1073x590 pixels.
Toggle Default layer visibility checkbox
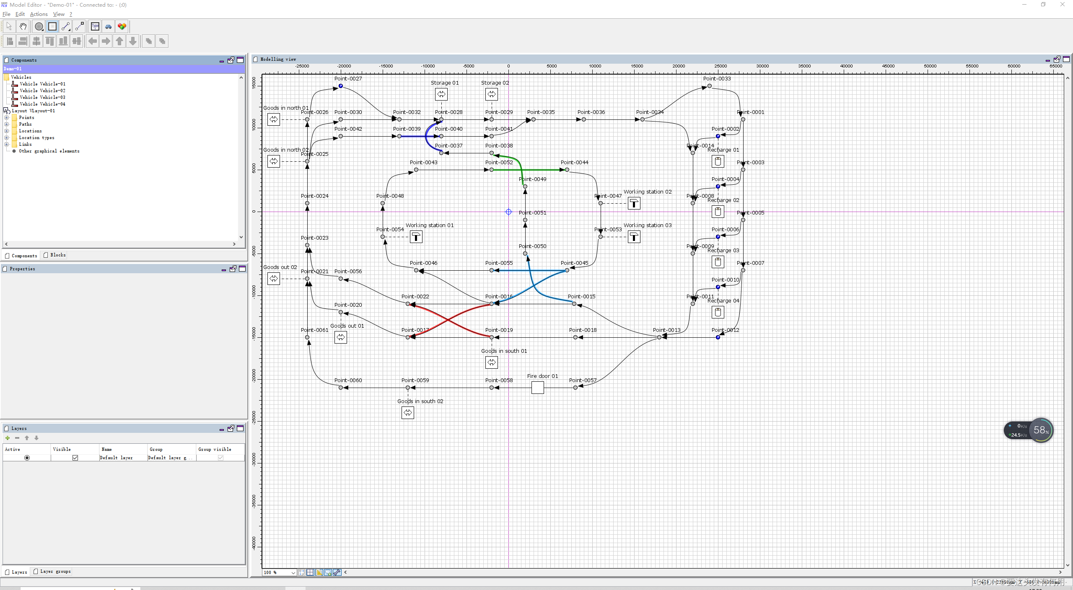click(x=75, y=458)
